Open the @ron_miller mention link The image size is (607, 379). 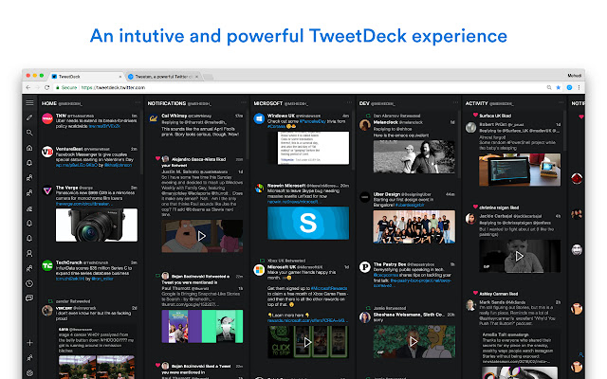tap(102, 279)
